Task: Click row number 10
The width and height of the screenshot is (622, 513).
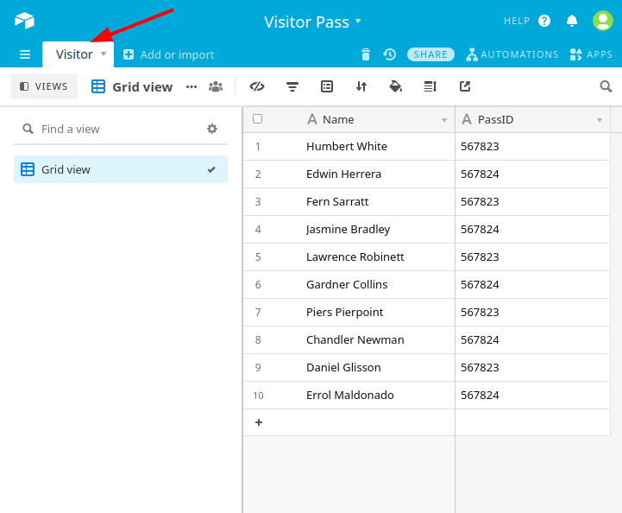Action: 258,396
